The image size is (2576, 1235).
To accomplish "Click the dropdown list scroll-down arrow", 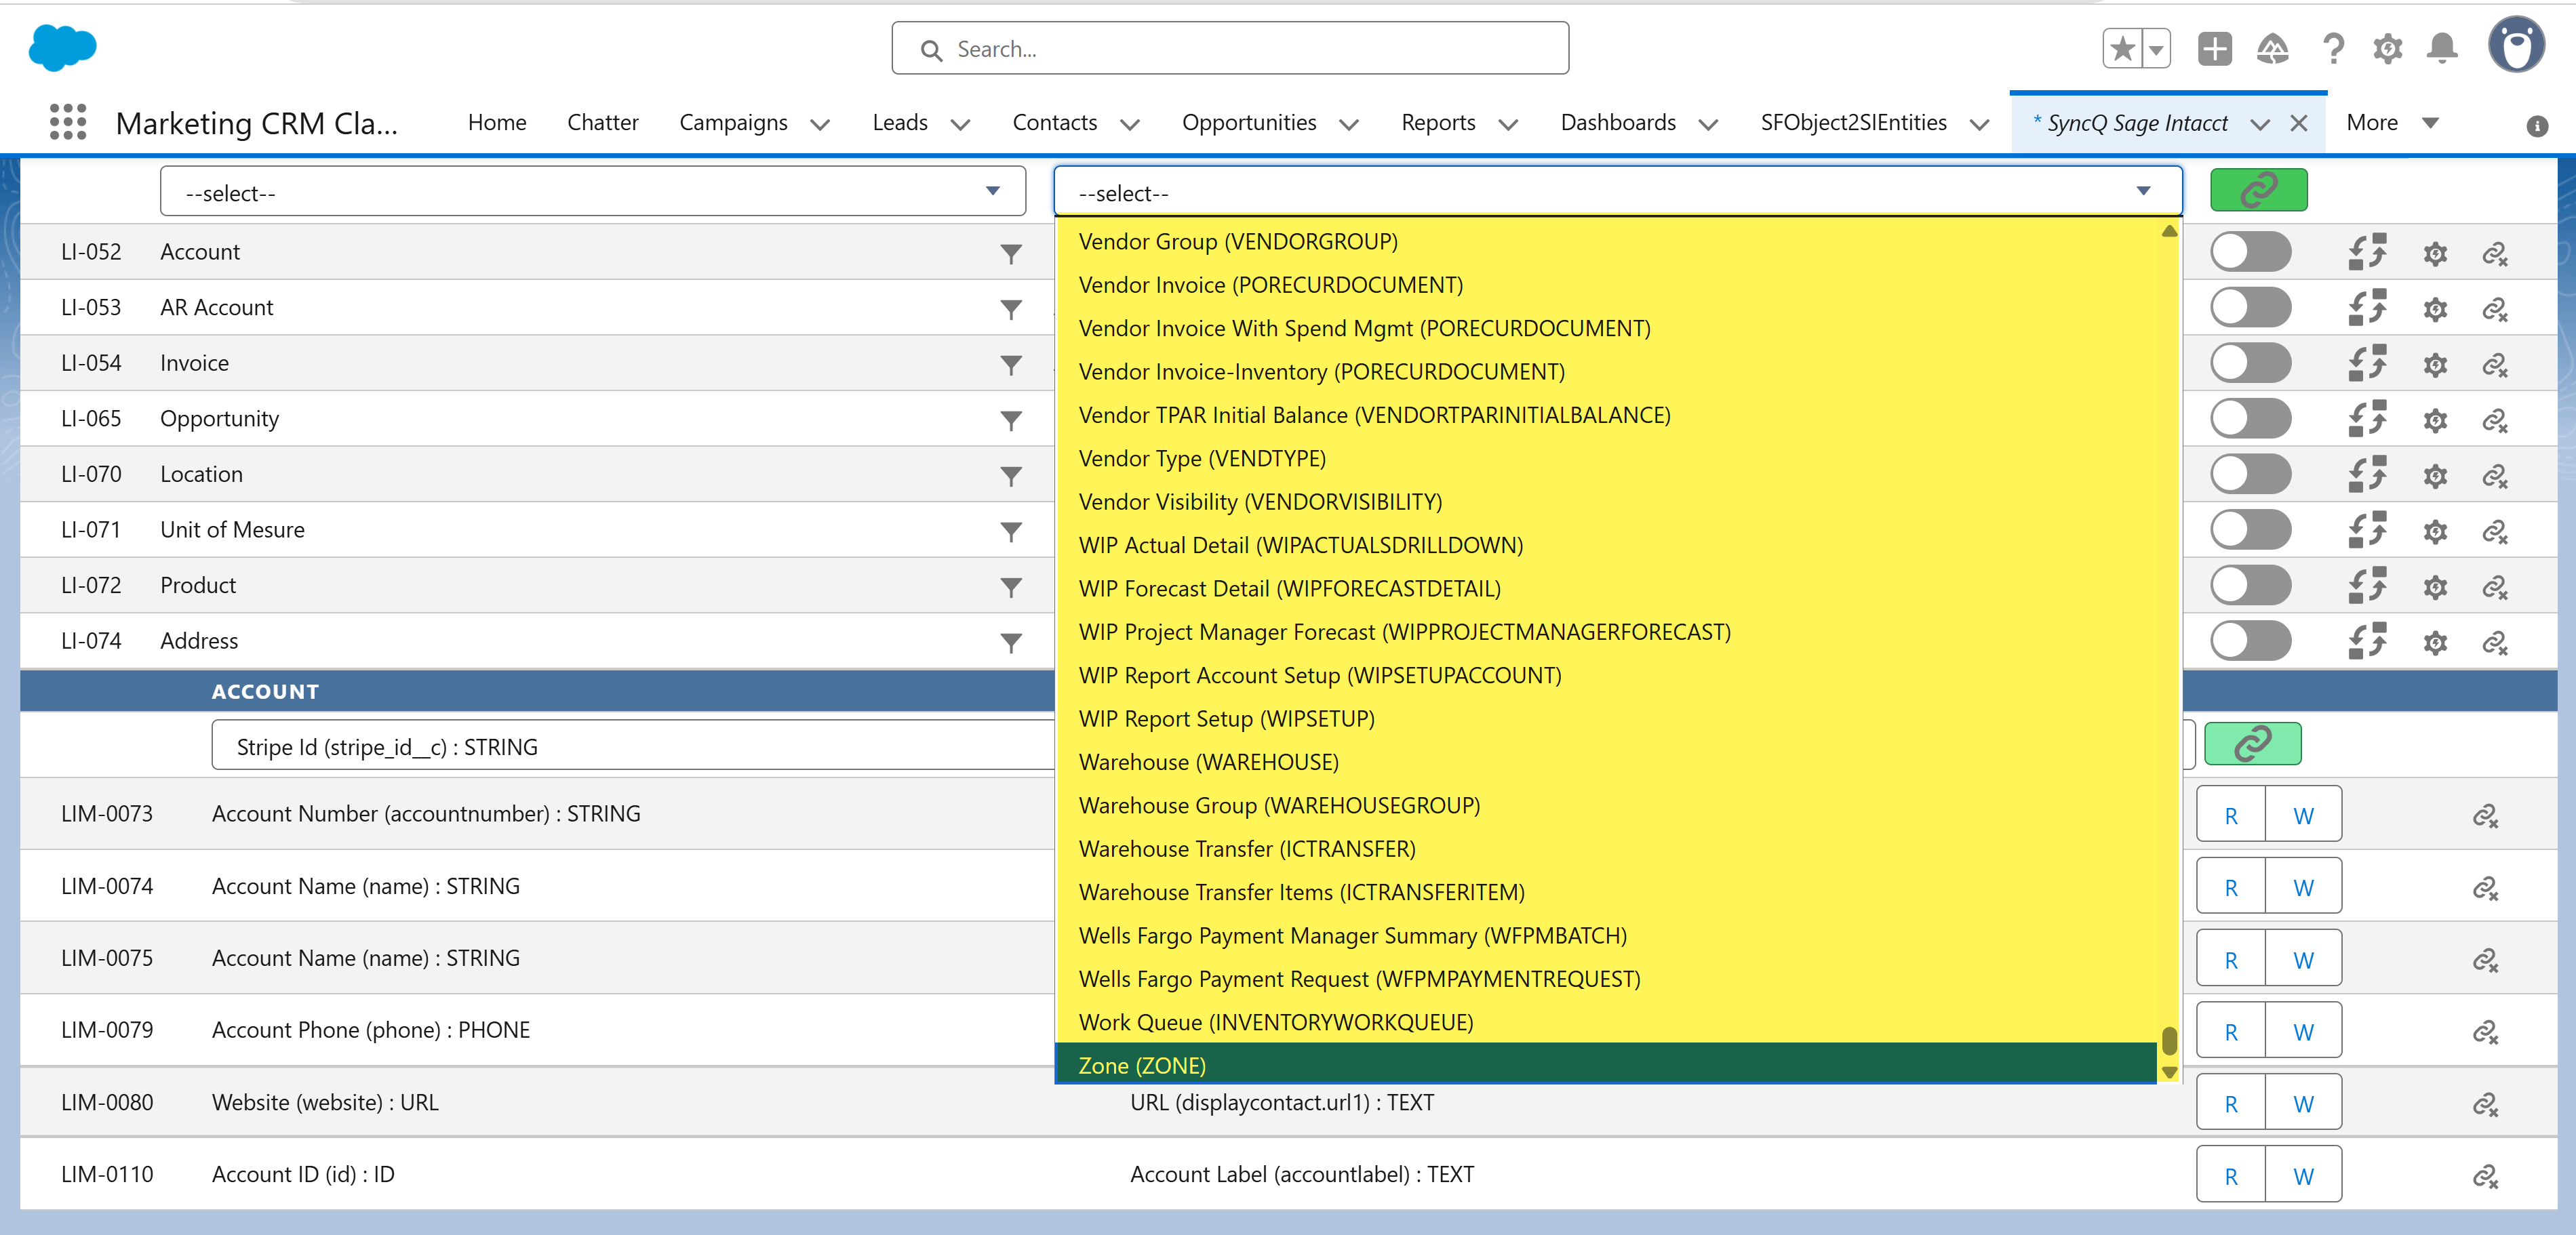I will tap(2169, 1072).
